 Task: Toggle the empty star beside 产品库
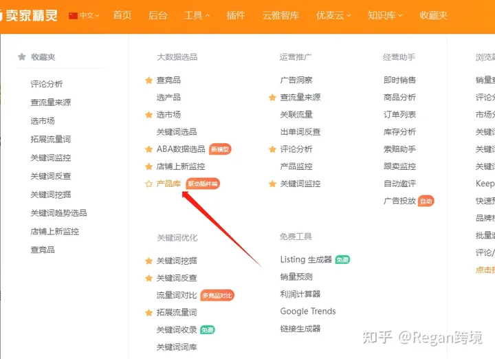pyautogui.click(x=148, y=184)
